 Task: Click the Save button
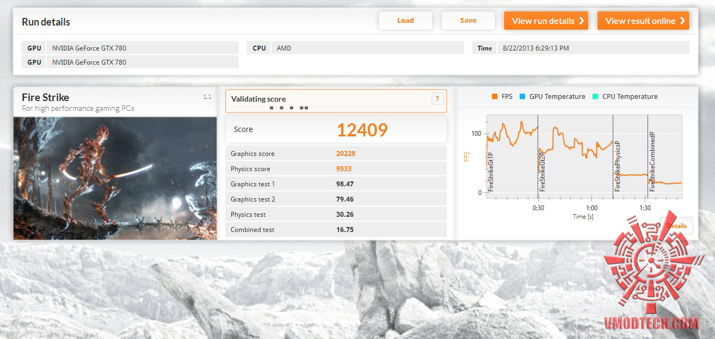[x=468, y=21]
